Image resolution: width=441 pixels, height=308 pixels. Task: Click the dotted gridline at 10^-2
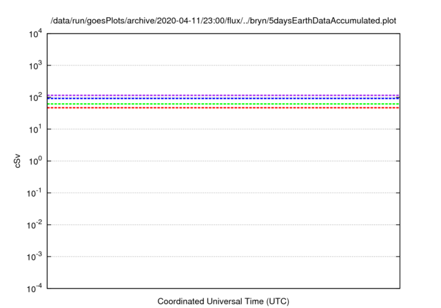[x=223, y=225]
